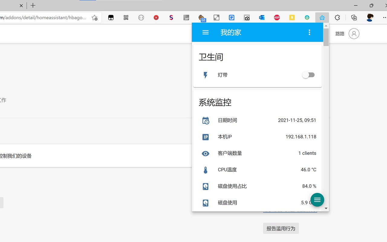Click the eye icon for 客户端数量
This screenshot has height=242, width=387.
(206, 153)
